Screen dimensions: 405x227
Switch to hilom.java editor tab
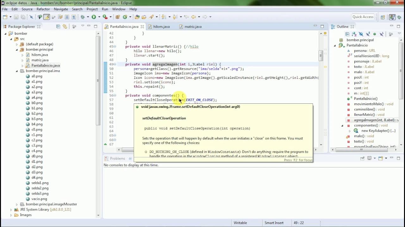point(161,26)
